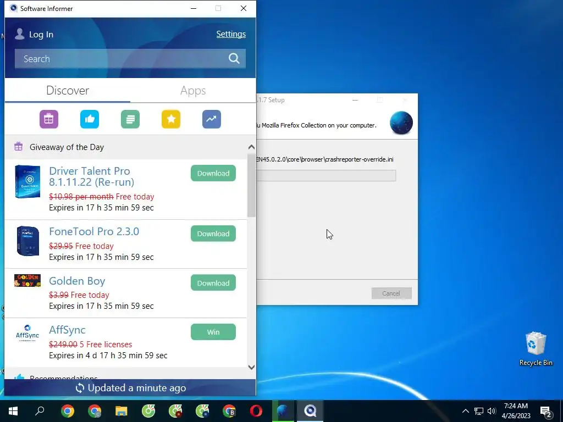Click the Setup window progress bar
The width and height of the screenshot is (563, 422).
coord(326,175)
